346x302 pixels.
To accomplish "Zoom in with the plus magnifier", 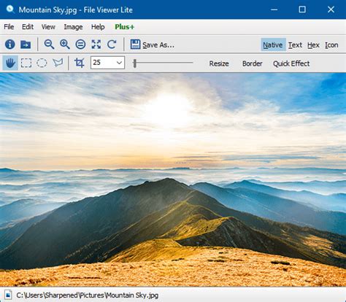I will click(x=65, y=44).
